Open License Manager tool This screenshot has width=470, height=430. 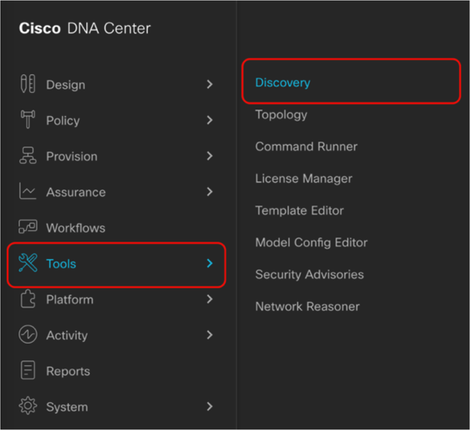click(303, 179)
